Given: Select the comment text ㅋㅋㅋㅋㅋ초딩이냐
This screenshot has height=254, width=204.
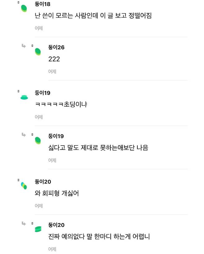Looking at the screenshot, I should [x=61, y=105].
